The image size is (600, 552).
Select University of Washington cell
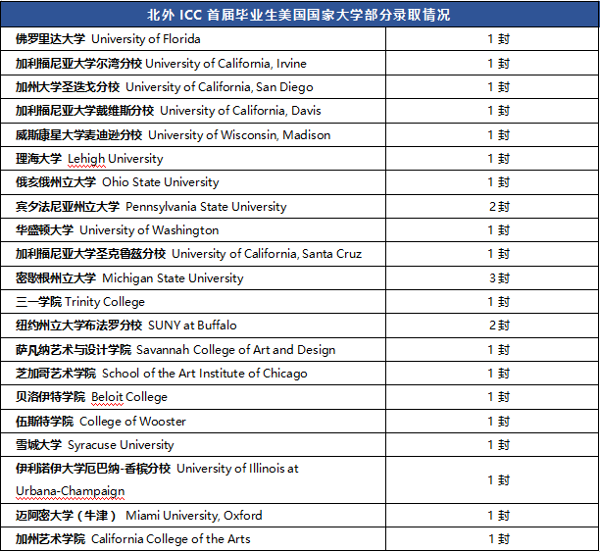(x=193, y=230)
